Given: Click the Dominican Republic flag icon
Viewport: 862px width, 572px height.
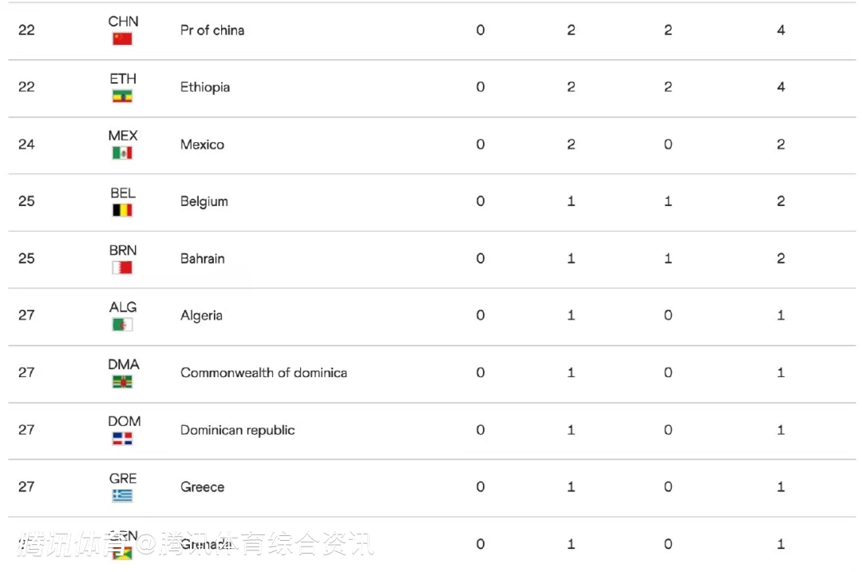Looking at the screenshot, I should coord(122,439).
